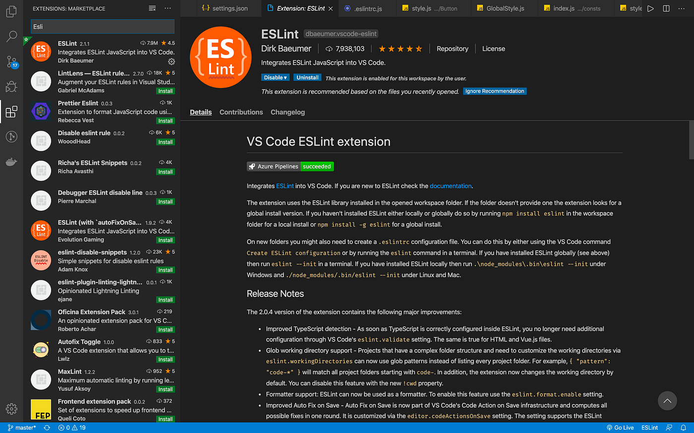Switch to the Contributions tab
Screen dimensions: 694x433
coord(241,112)
